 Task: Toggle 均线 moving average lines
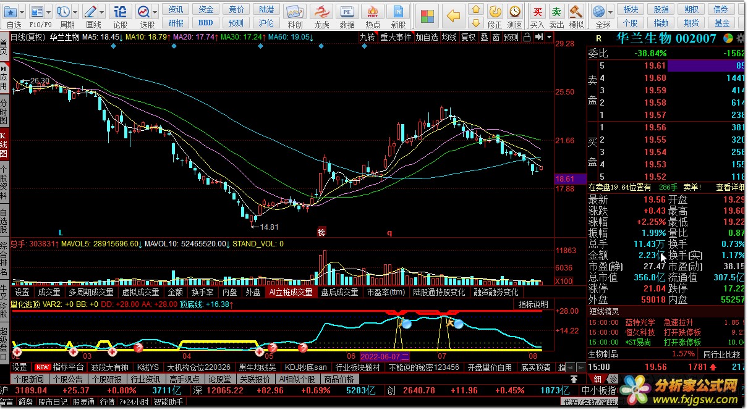449,37
